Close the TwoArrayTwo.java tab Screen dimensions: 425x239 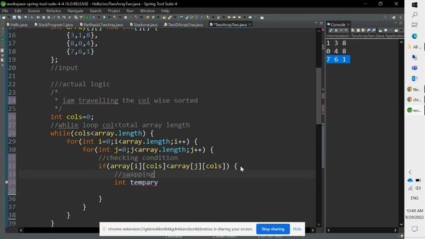point(250,25)
